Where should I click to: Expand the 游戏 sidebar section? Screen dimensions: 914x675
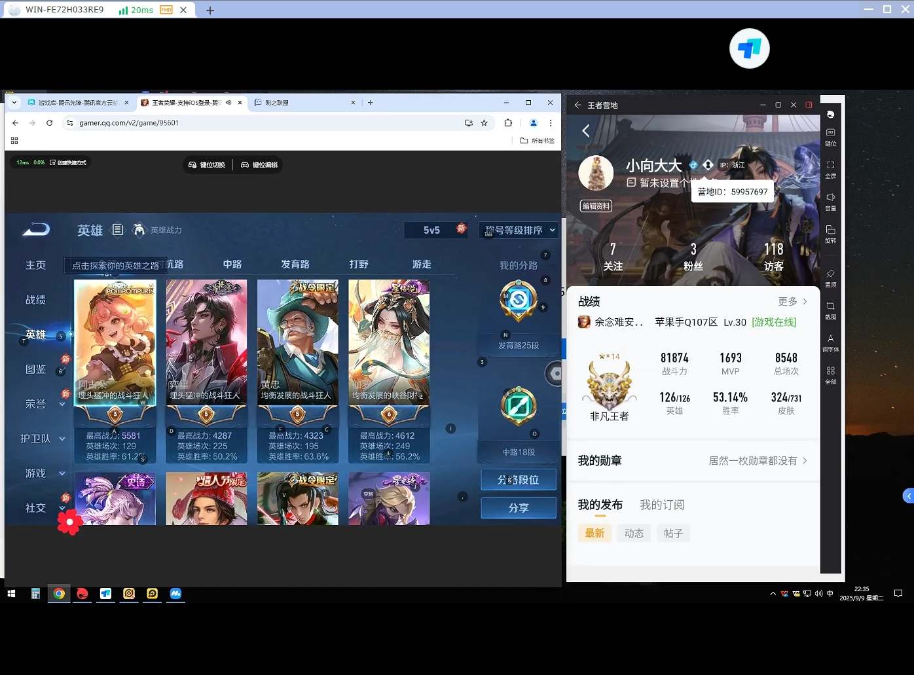(62, 473)
